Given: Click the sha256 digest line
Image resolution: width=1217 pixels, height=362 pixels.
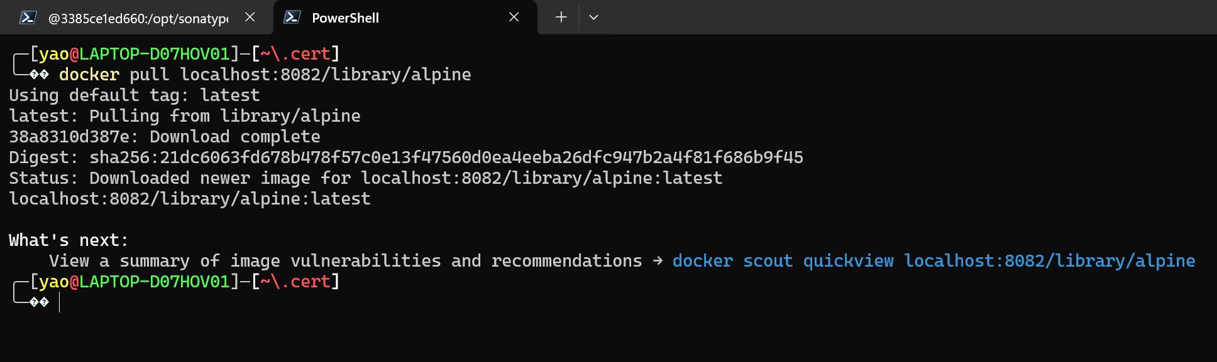Looking at the screenshot, I should [x=405, y=157].
